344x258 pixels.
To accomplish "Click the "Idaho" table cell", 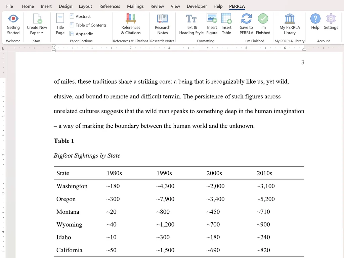I will coord(63,237).
